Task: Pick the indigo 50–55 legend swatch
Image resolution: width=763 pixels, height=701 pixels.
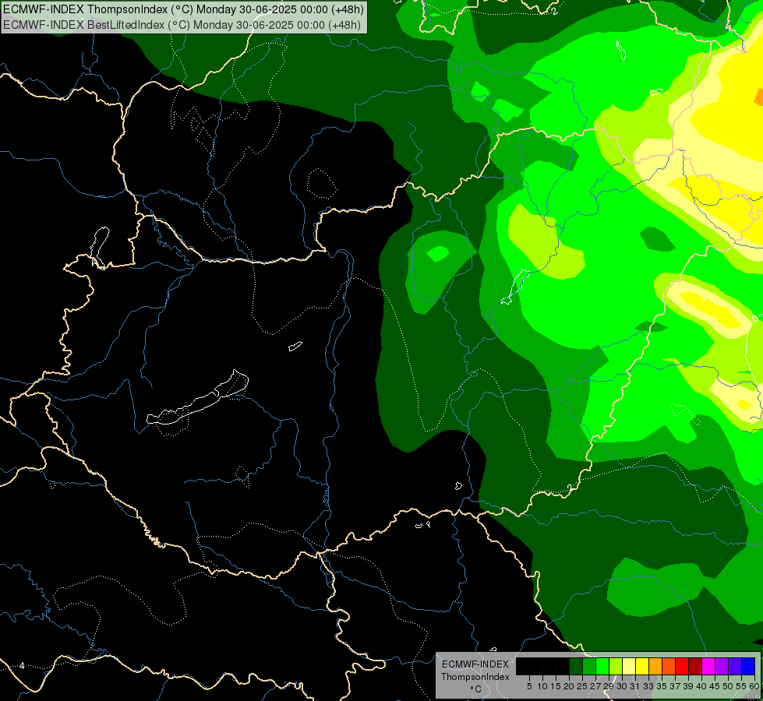Action: (735, 666)
